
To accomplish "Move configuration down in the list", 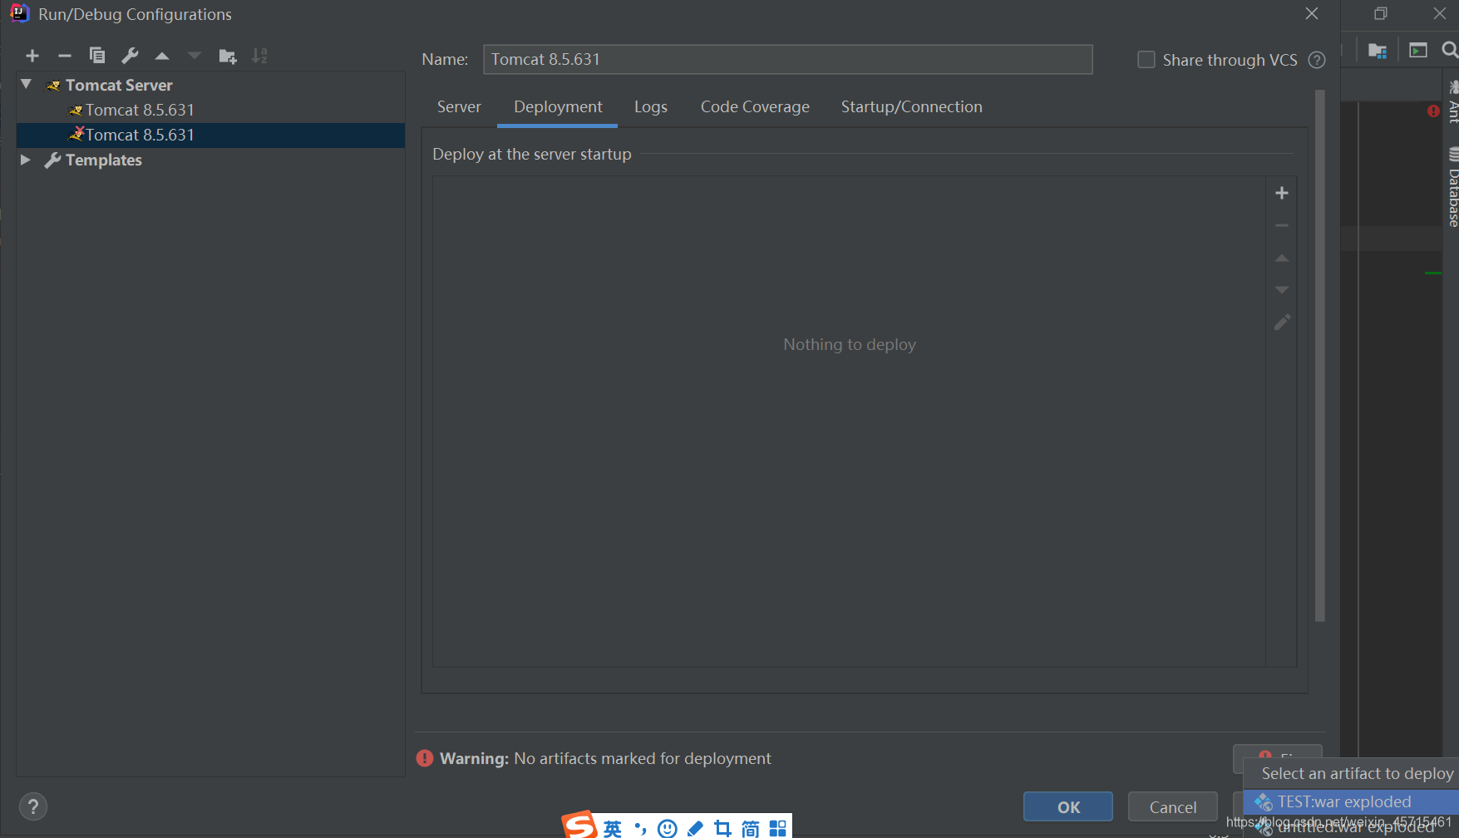I will point(195,56).
